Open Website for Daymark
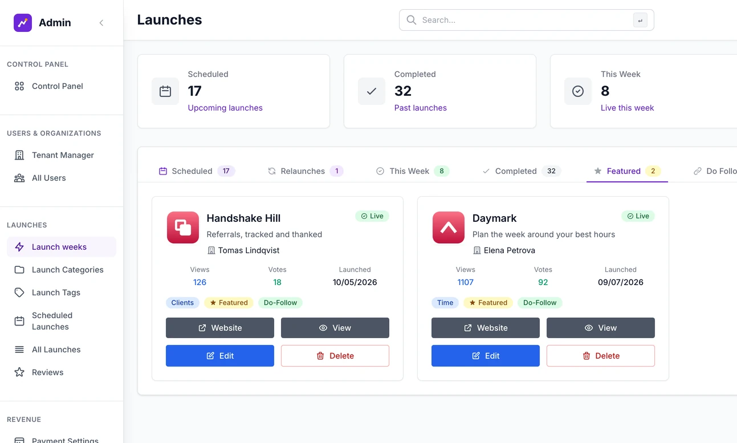737x443 pixels. [486, 328]
